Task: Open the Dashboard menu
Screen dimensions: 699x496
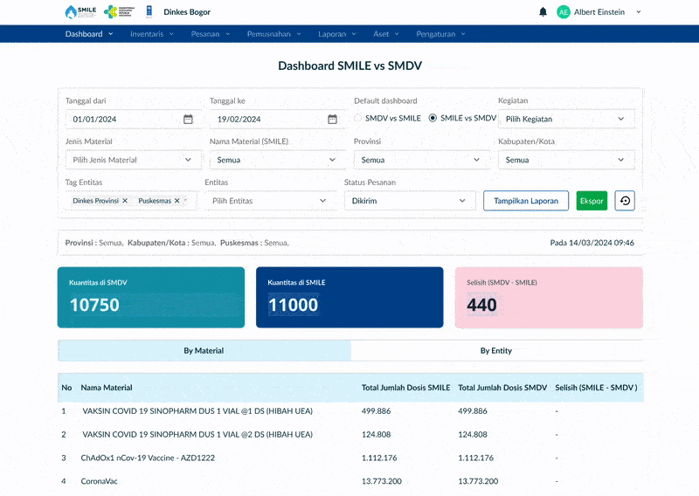Action: 89,34
